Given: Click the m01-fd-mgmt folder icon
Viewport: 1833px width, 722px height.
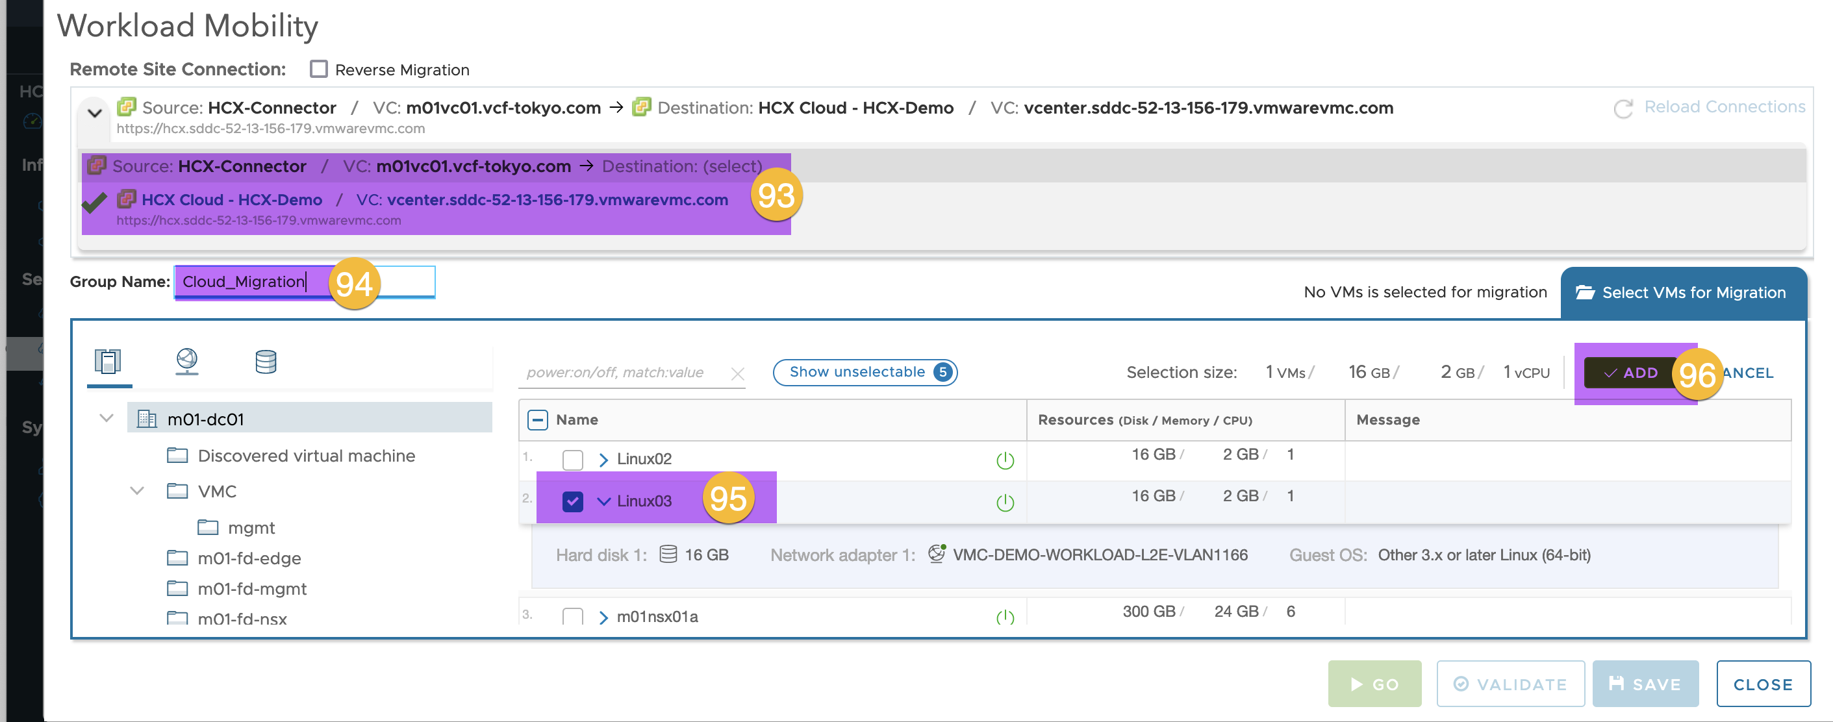Looking at the screenshot, I should 177,588.
